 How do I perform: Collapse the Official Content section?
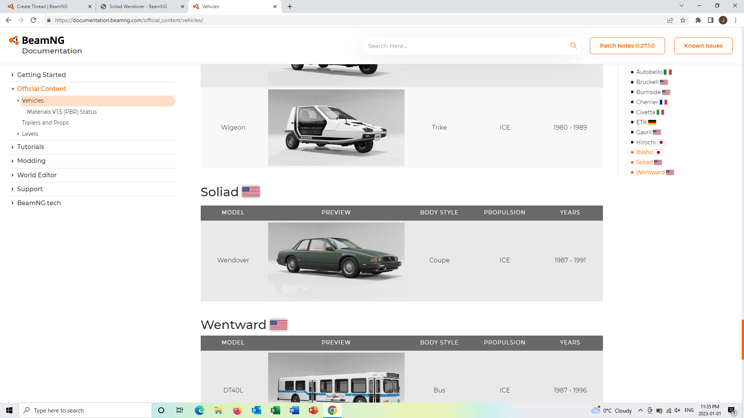coord(12,89)
